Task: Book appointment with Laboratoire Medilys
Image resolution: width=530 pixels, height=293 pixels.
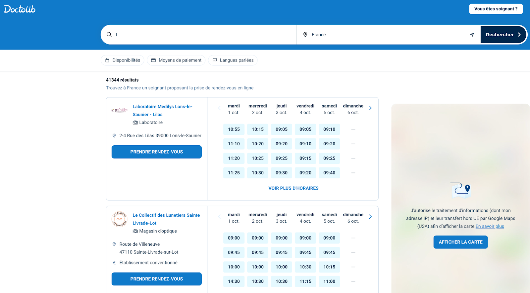Action: 157,152
